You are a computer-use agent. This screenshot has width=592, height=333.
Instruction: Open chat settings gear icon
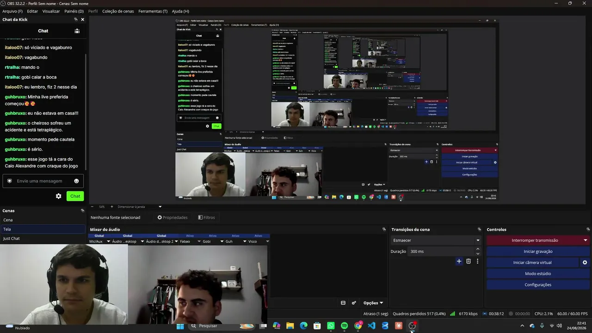click(x=58, y=196)
